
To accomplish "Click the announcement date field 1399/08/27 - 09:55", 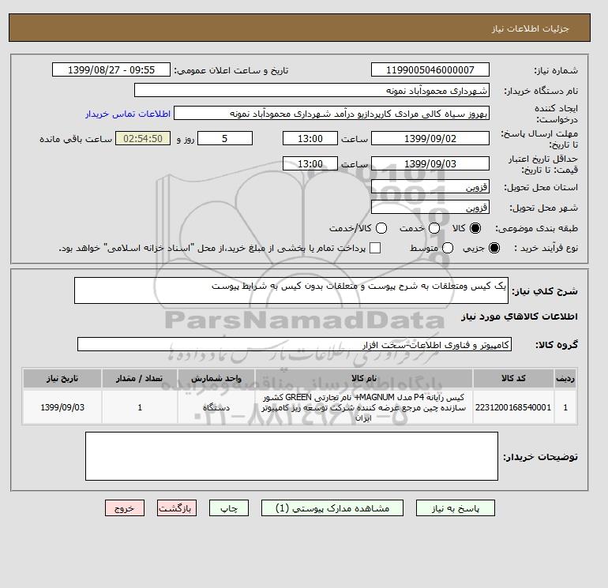I will pos(111,69).
